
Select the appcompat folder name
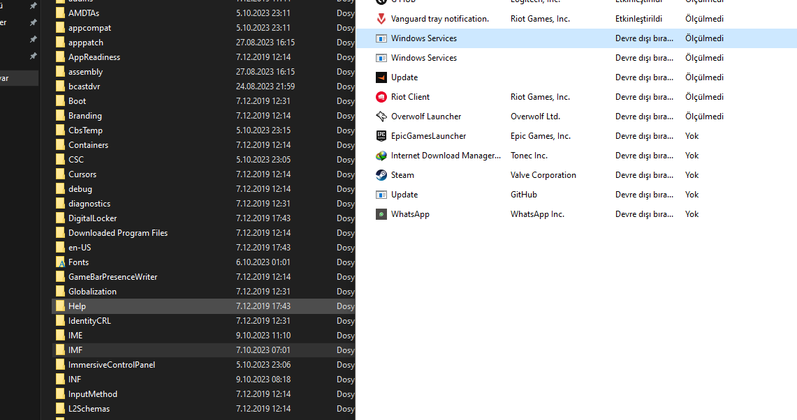pyautogui.click(x=89, y=28)
